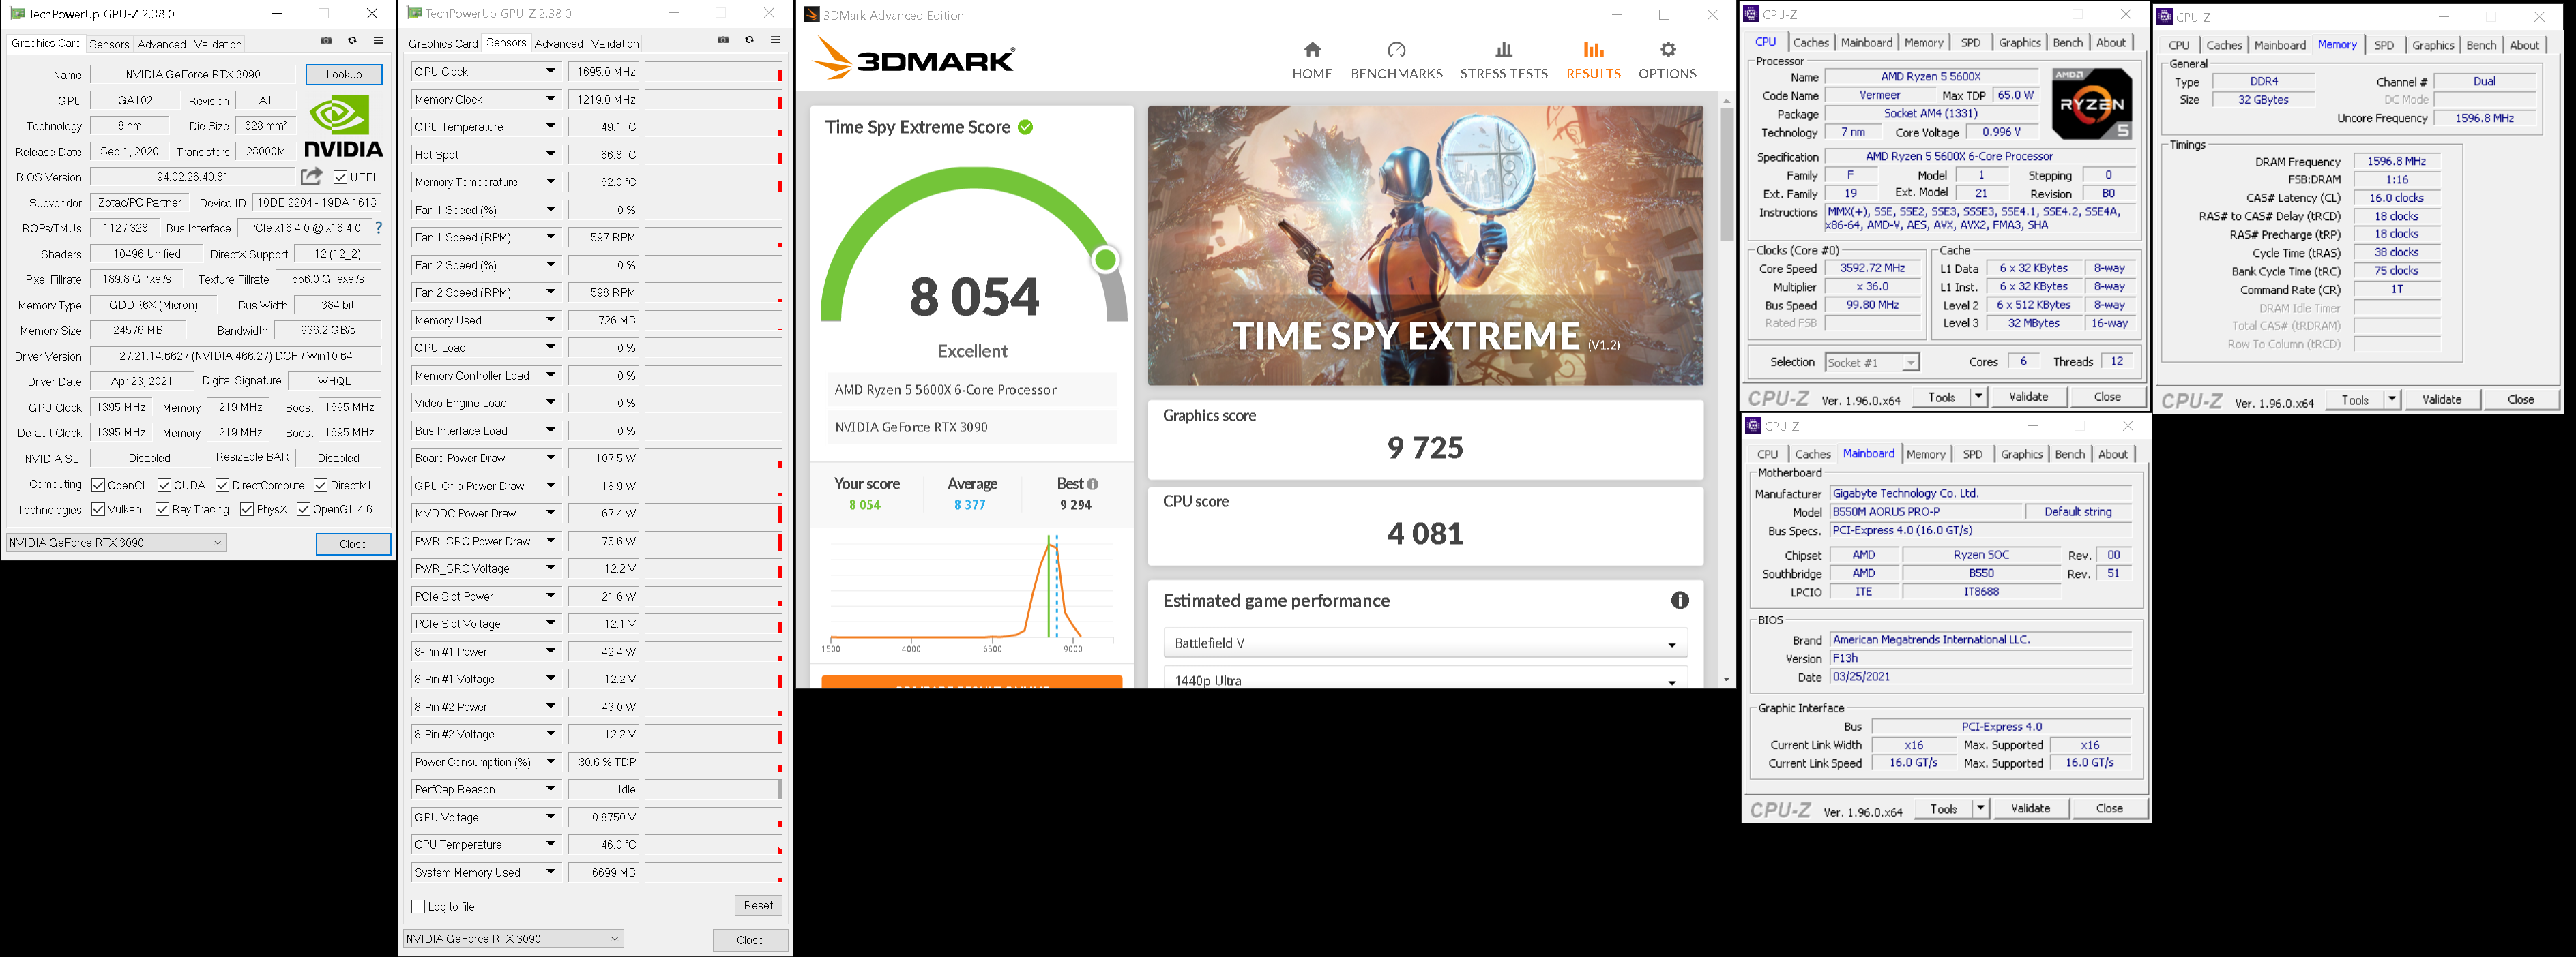Screen dimensions: 2576x957
Task: Toggle the CUDA checkbox
Action: [164, 485]
